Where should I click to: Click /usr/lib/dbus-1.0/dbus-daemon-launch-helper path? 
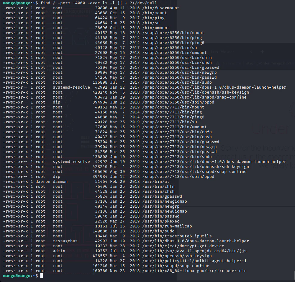pyautogui.click(x=196, y=241)
